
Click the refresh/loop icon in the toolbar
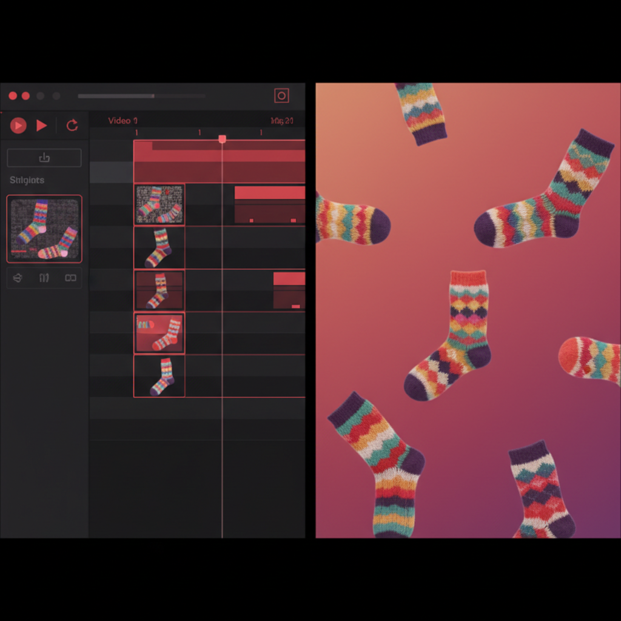72,126
